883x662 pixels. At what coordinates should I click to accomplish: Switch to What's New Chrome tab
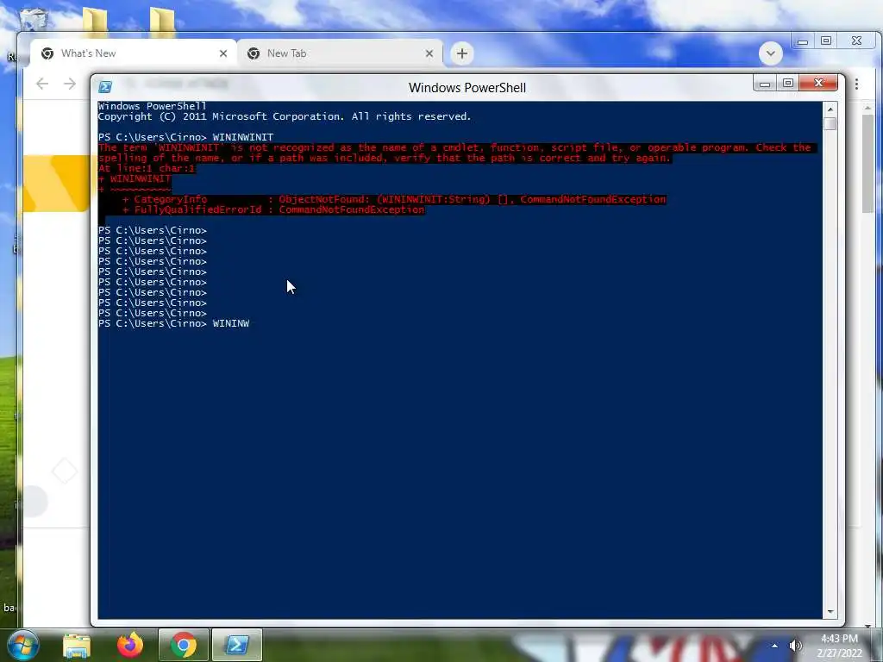134,53
